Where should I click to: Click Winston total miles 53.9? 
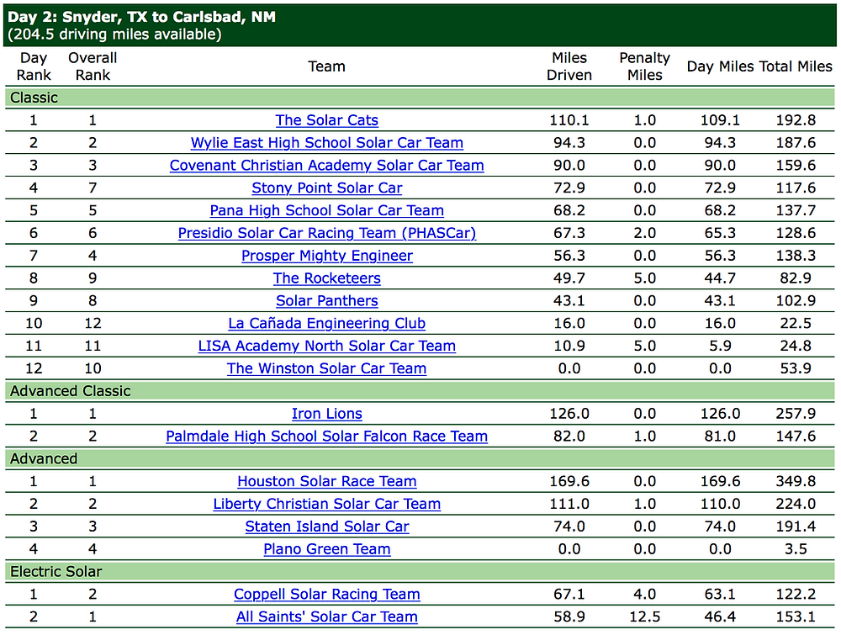point(796,368)
